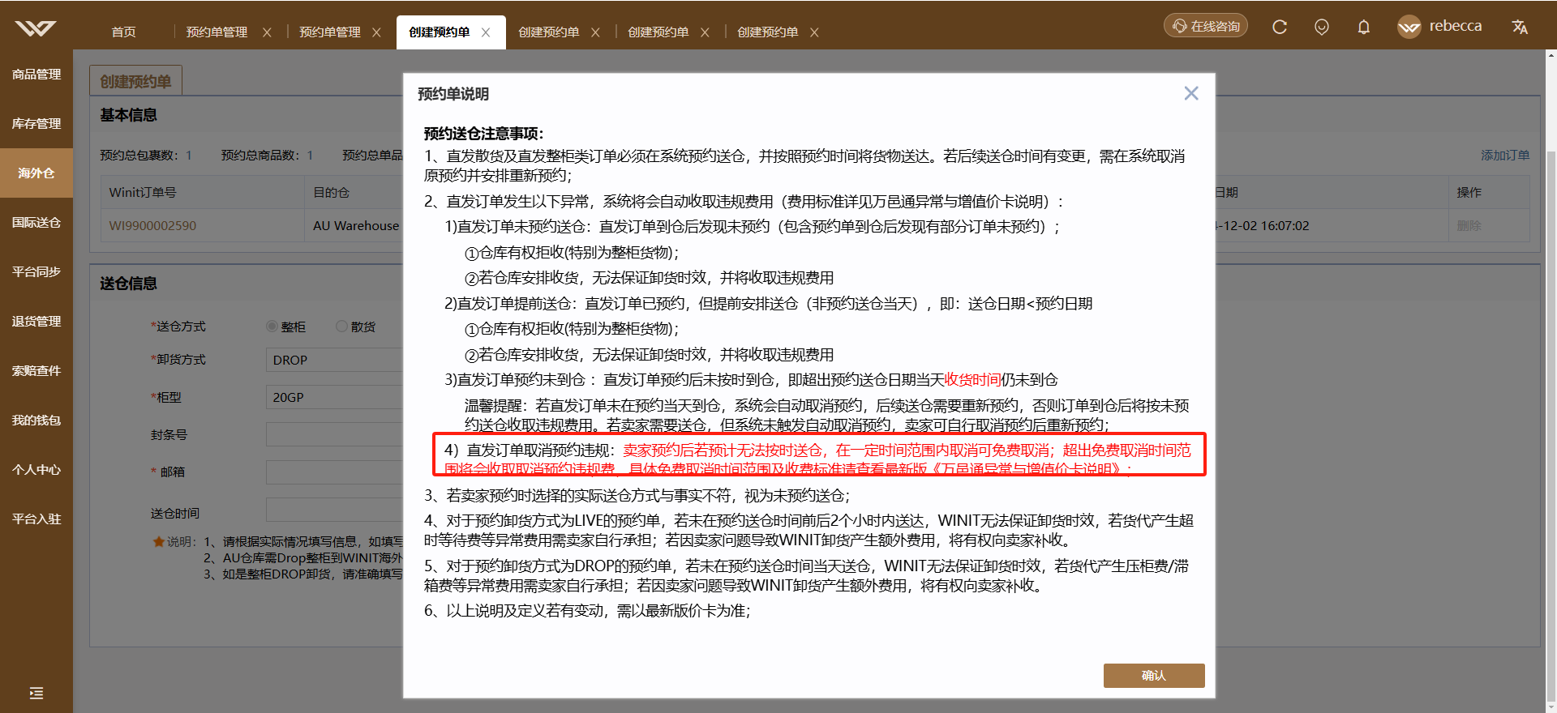Open 商品管理 in the sidebar
The image size is (1557, 713).
click(x=36, y=74)
